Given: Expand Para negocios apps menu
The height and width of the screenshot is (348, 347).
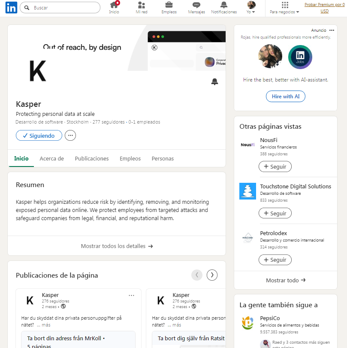Looking at the screenshot, I should click(x=284, y=8).
